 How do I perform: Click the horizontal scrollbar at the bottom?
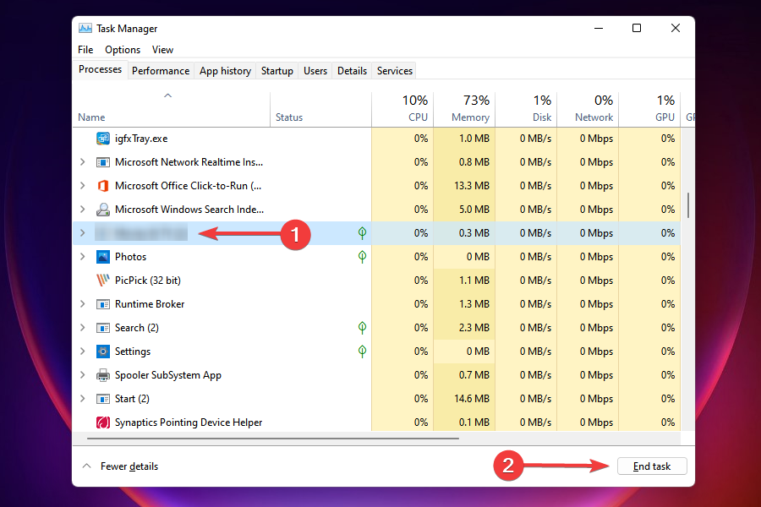click(x=271, y=439)
